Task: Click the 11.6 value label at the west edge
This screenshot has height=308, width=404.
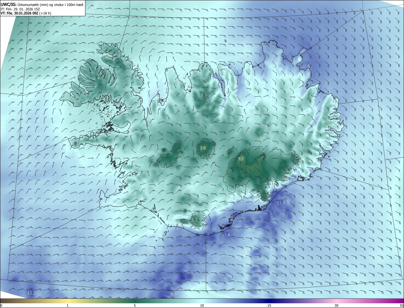Action: click(x=9, y=214)
